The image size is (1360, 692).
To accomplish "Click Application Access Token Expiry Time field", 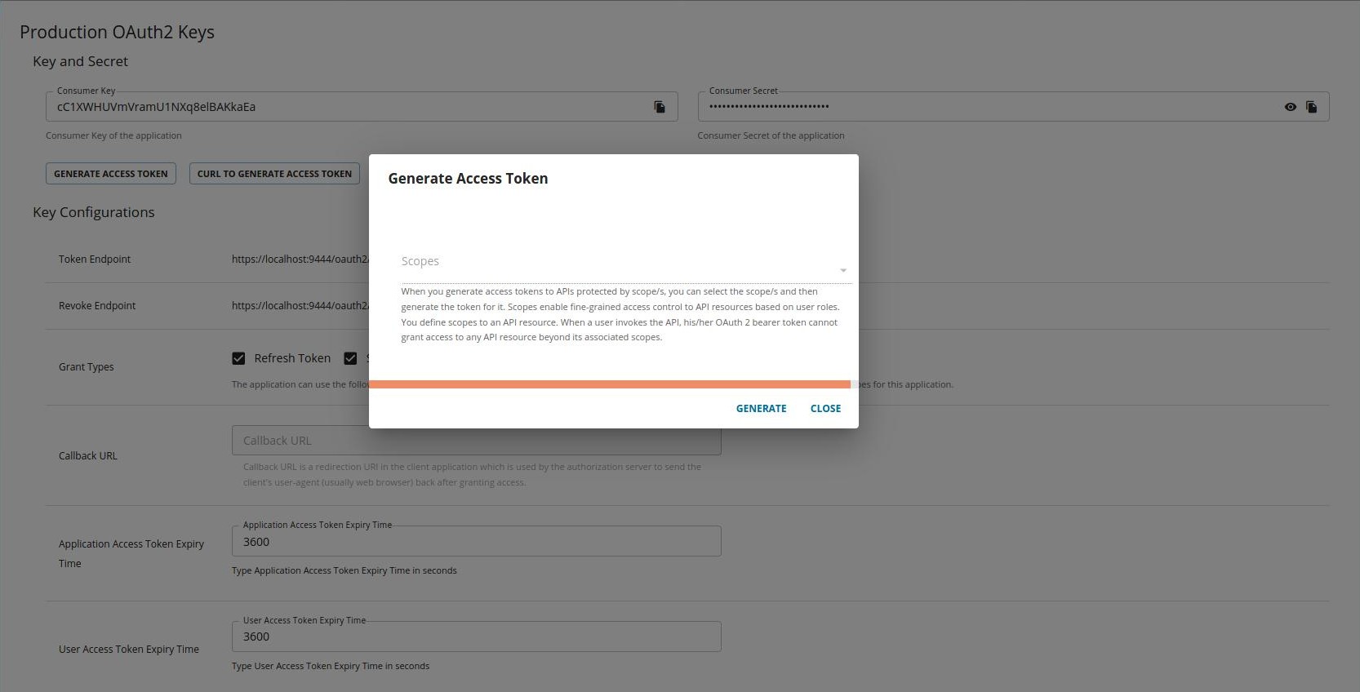I will 477,542.
